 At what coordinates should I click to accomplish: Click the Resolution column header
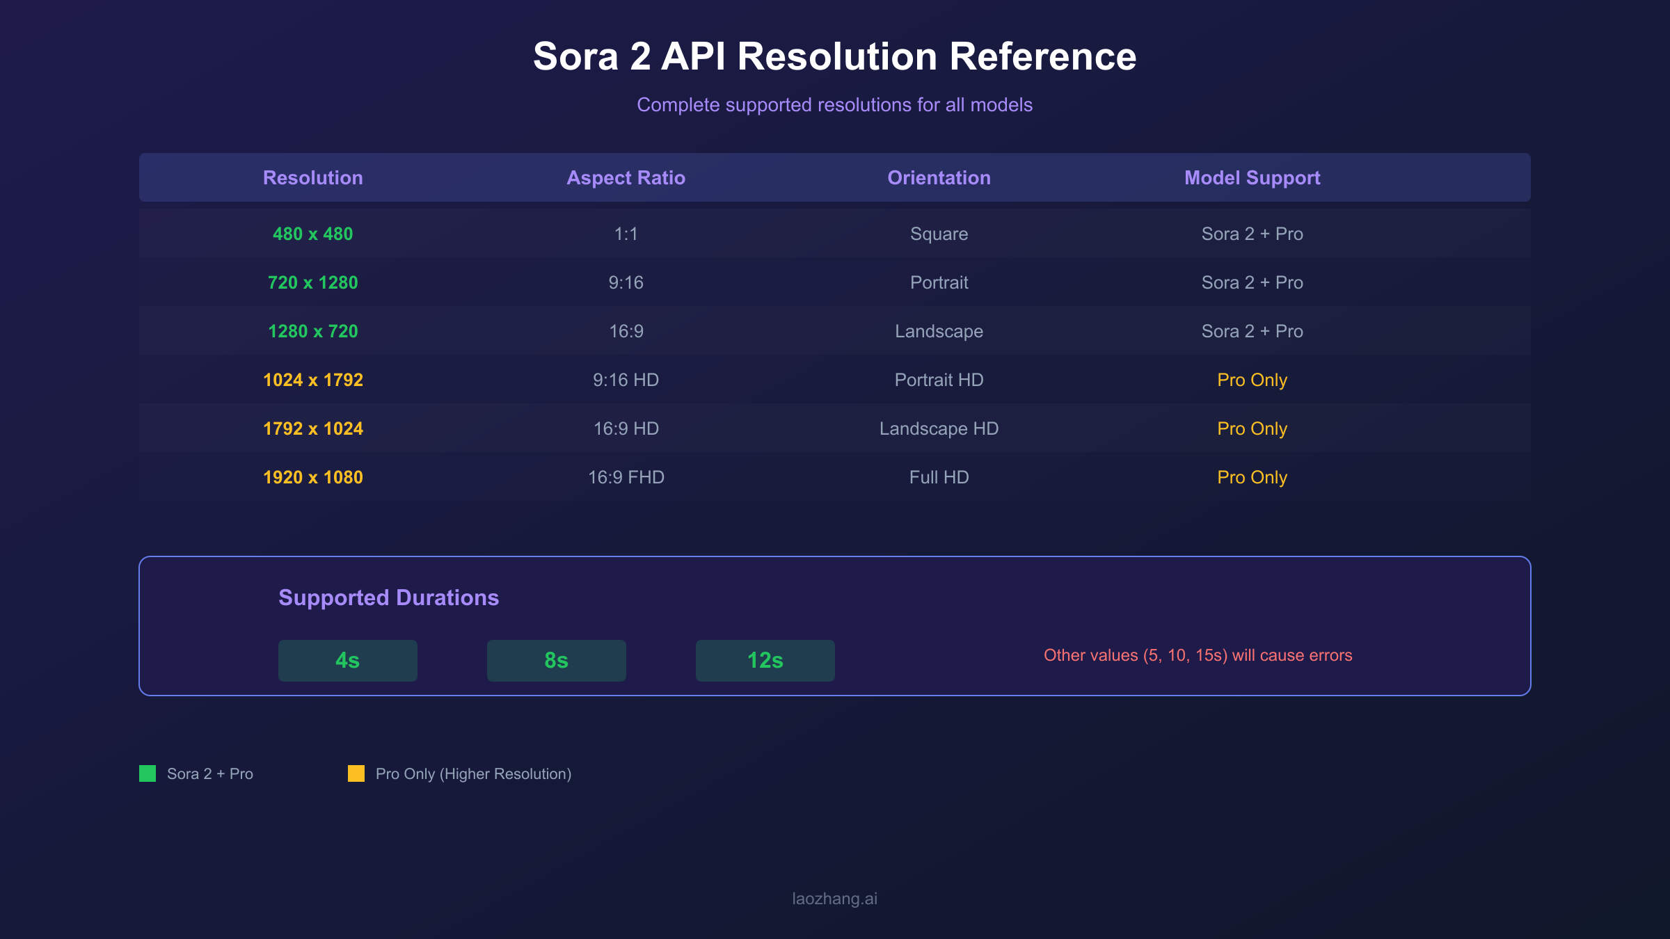tap(313, 177)
